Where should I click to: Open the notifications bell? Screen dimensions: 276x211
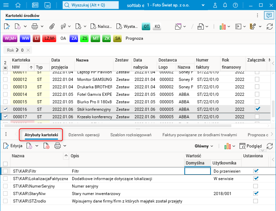pos(224,5)
